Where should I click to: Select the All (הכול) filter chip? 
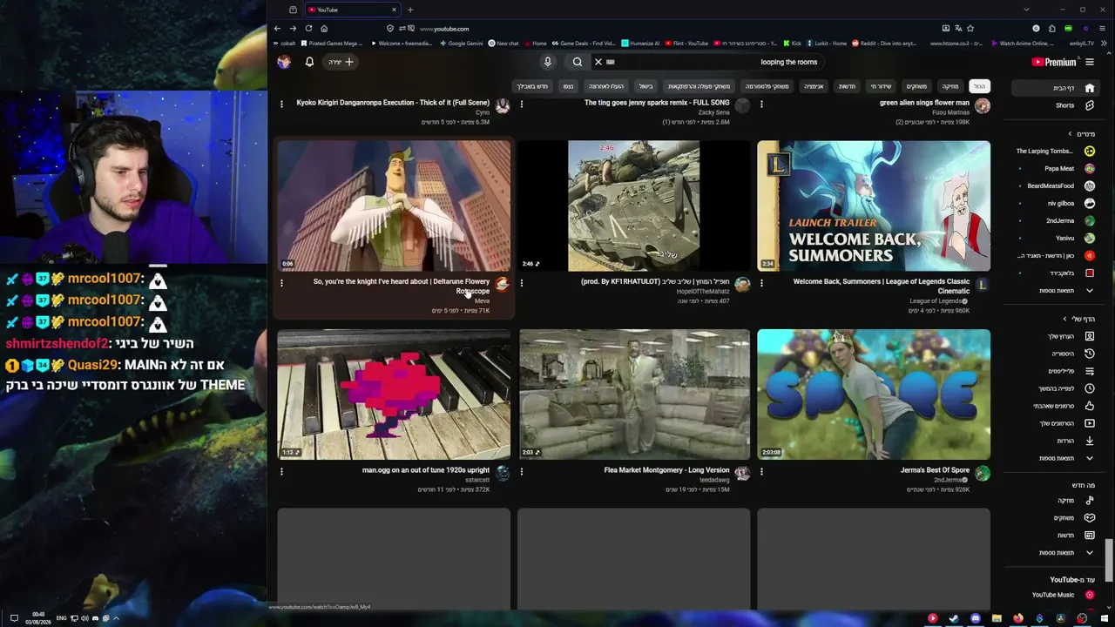coord(980,86)
